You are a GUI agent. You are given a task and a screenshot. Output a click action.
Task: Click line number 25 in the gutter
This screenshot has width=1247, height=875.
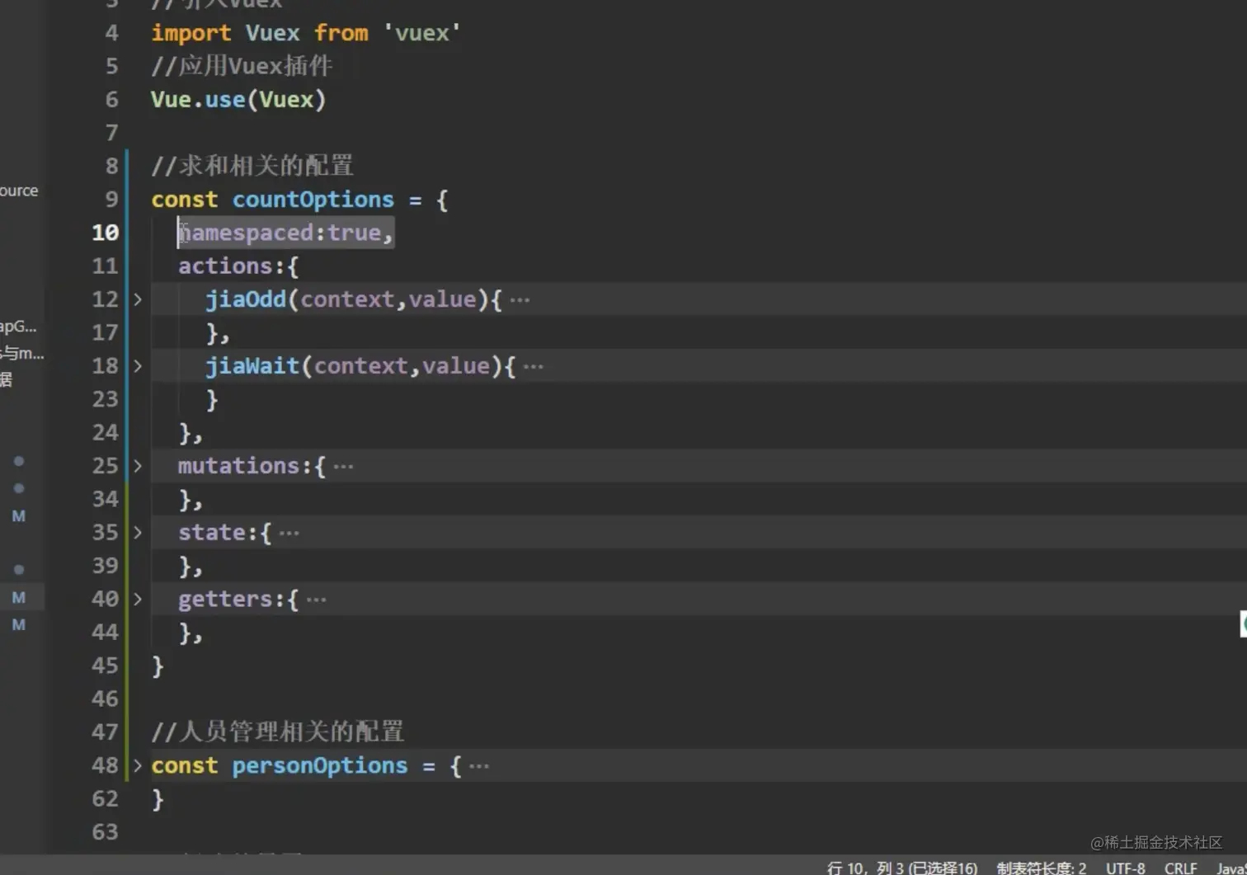105,466
